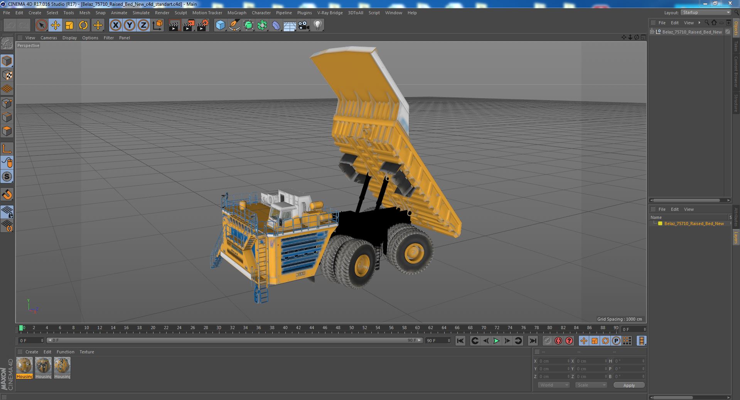Viewport: 740px width, 400px height.
Task: Toggle Z axis lock
Action: point(143,25)
